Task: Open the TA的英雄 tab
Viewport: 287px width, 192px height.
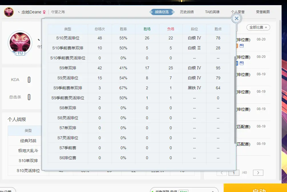Action: (212, 12)
